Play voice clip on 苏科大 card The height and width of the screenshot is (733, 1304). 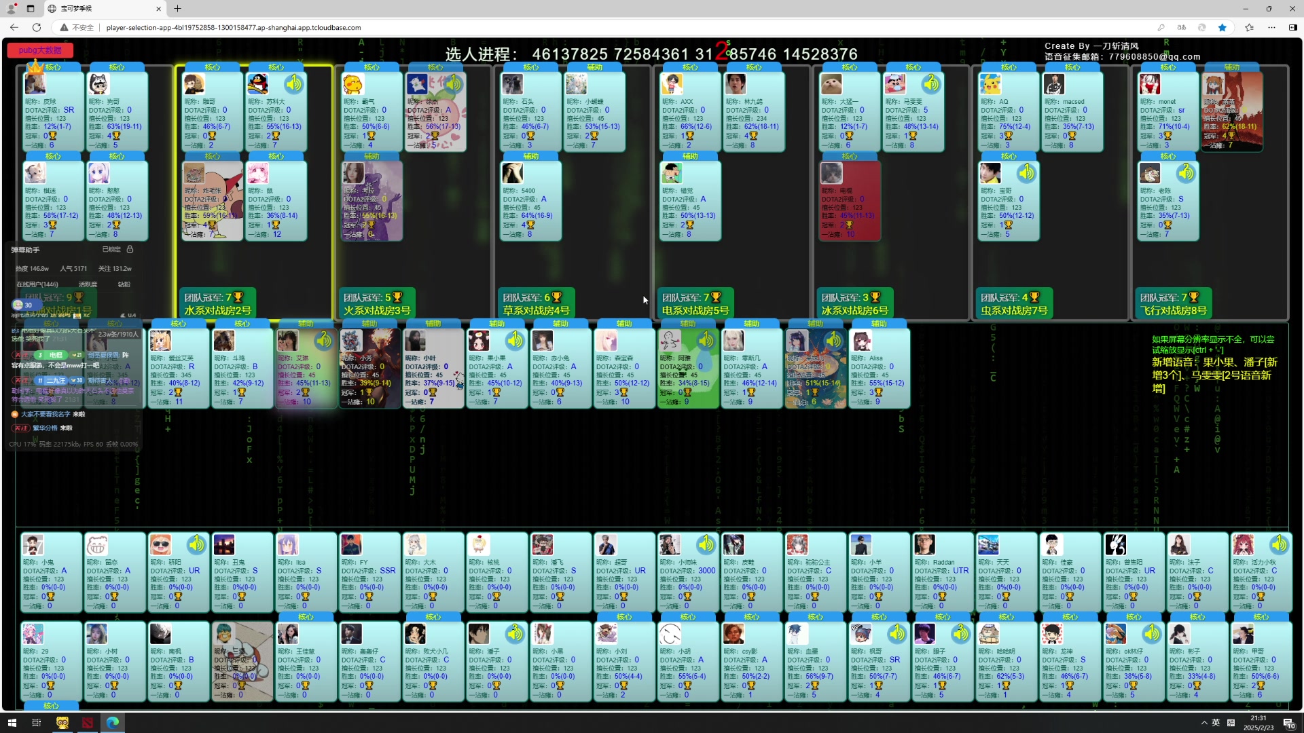click(294, 83)
